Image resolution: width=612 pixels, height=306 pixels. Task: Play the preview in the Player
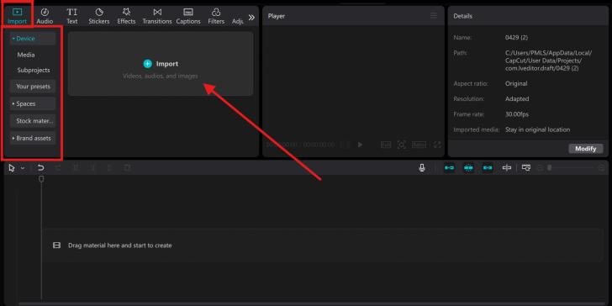click(360, 145)
